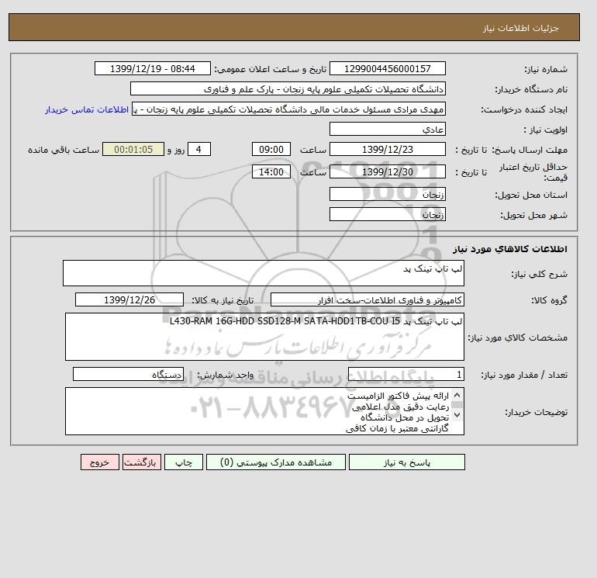This screenshot has height=578, width=597.
Task: Click the remaining time countdown 00:01:05
Action: [x=133, y=150]
